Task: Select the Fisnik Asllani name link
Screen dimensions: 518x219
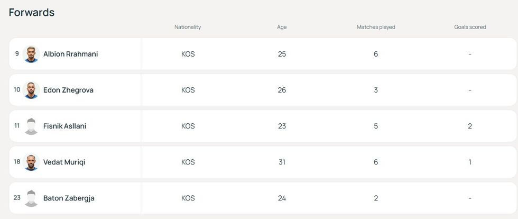Action: click(64, 126)
